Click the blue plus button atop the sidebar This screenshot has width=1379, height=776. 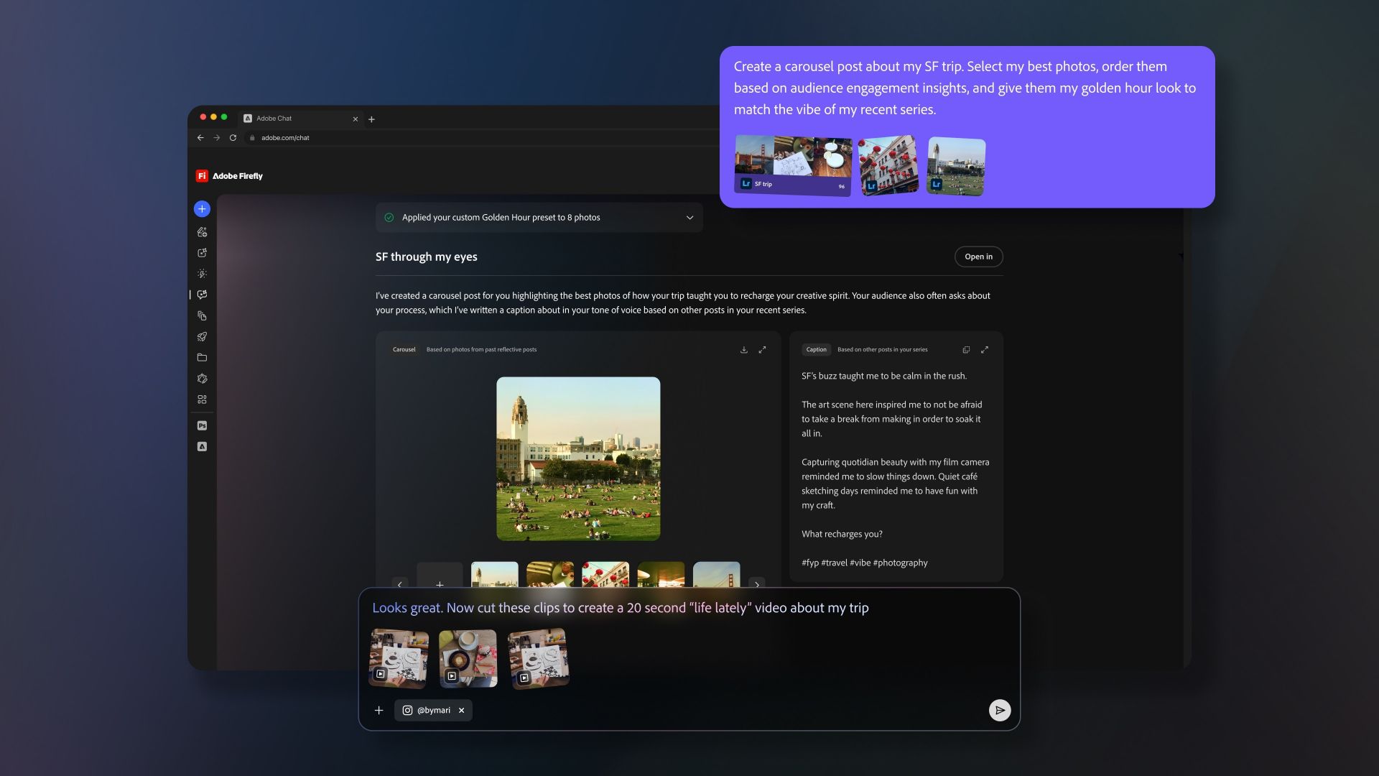[202, 208]
